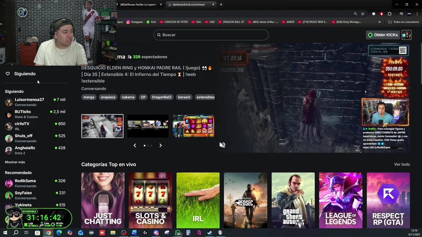Screen dimensions: 422x237
Task: Click the berserk tag
Action: pyautogui.click(x=184, y=97)
